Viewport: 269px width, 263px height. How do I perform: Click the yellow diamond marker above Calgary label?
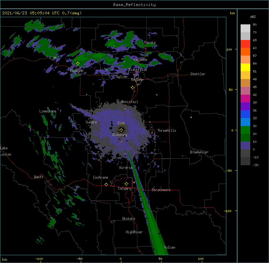126,184
